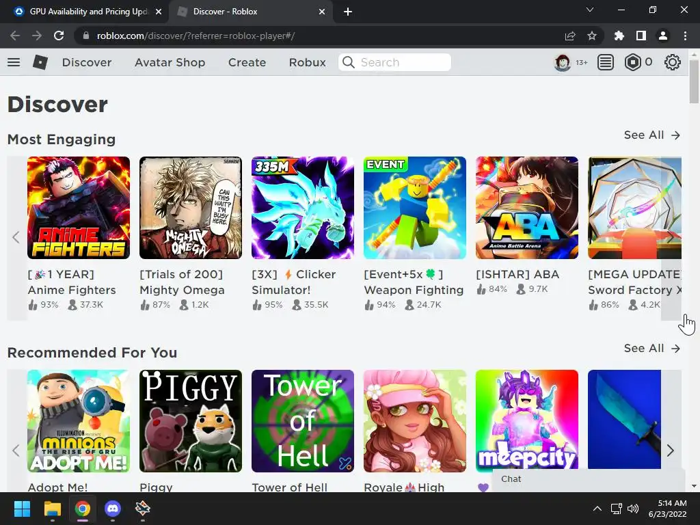Open the Roblox hamburger navigation menu
The height and width of the screenshot is (525, 700).
tap(14, 62)
